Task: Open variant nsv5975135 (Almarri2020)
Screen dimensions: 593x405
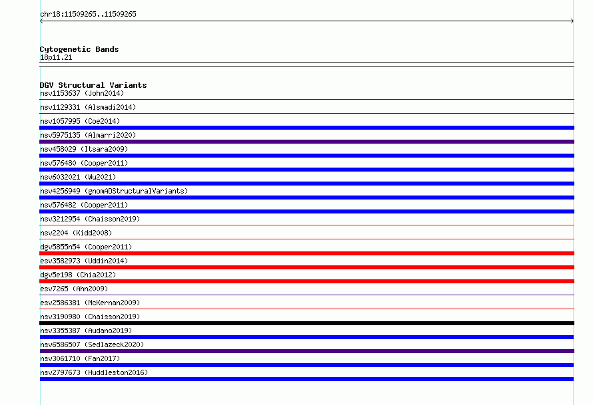Action: click(88, 135)
